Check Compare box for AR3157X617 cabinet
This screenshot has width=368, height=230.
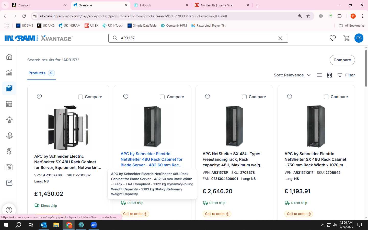click(326, 97)
